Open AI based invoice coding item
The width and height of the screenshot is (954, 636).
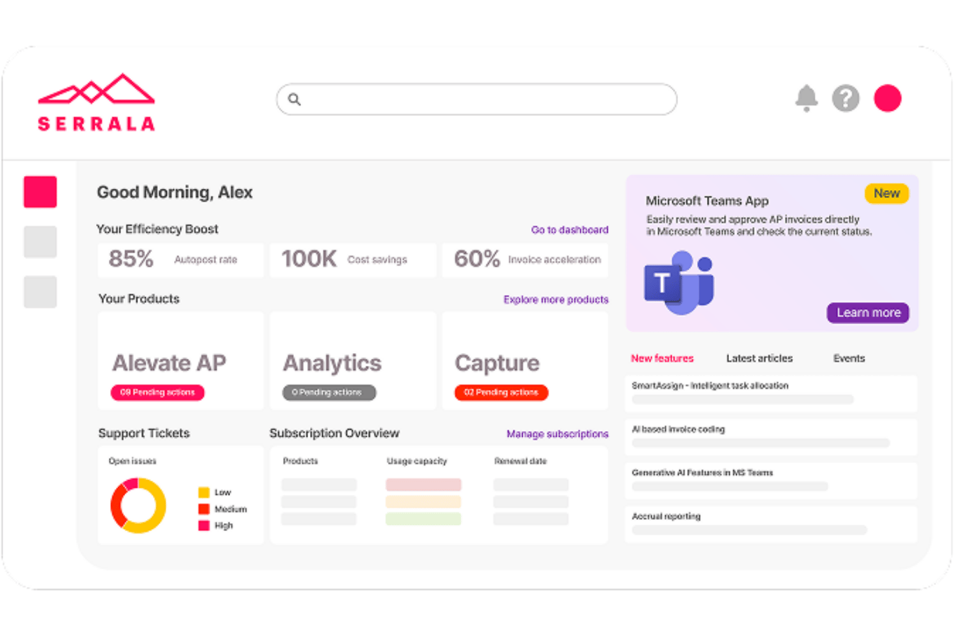771,437
